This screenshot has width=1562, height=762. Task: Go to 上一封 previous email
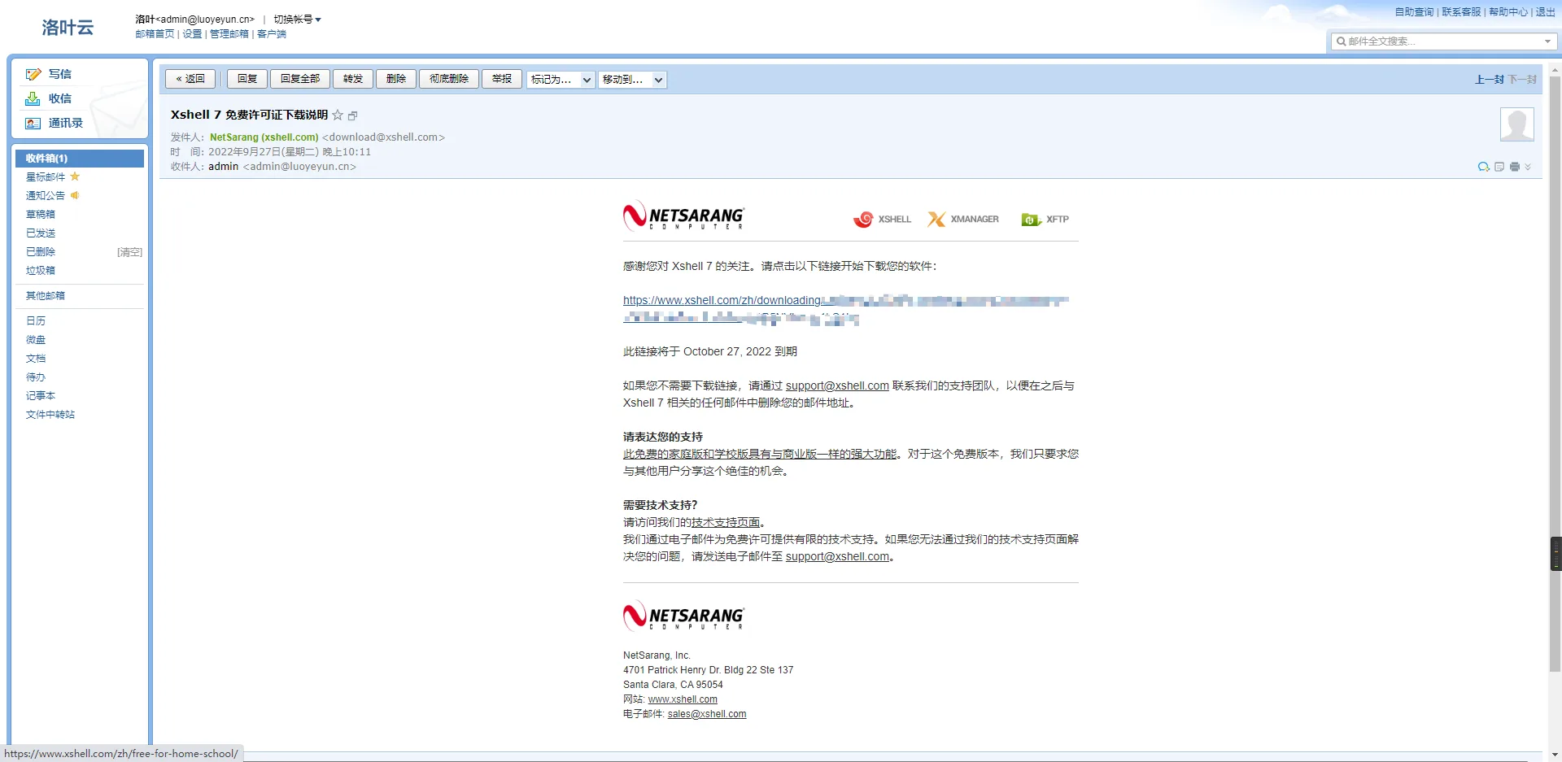(x=1490, y=80)
